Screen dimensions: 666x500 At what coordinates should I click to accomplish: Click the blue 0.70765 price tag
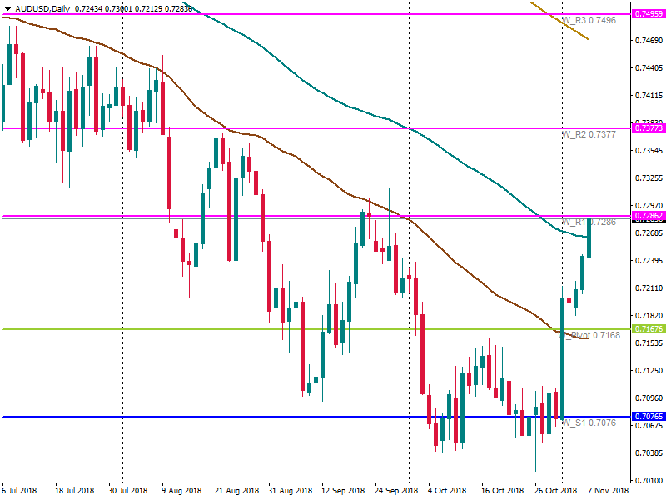click(648, 416)
